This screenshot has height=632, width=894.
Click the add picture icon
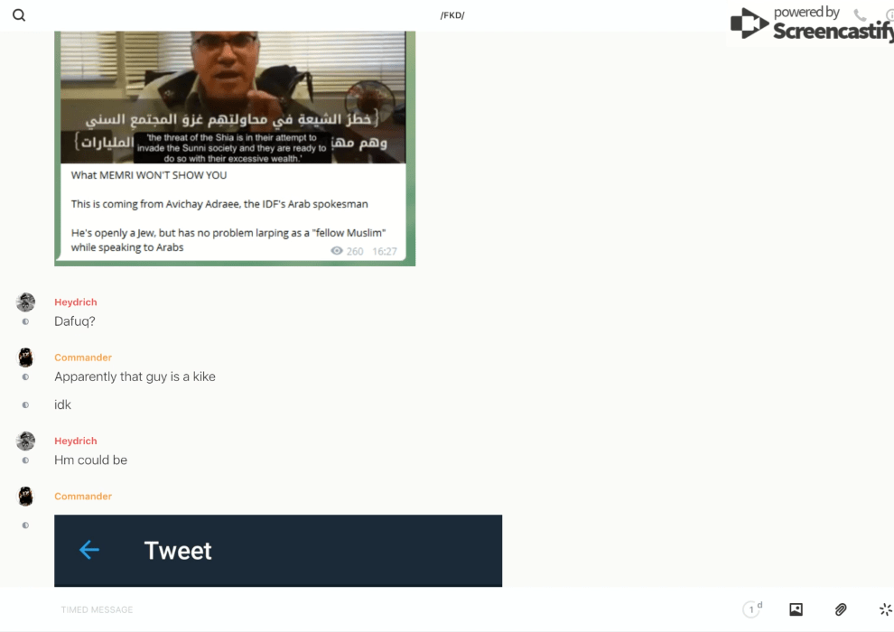coord(796,609)
